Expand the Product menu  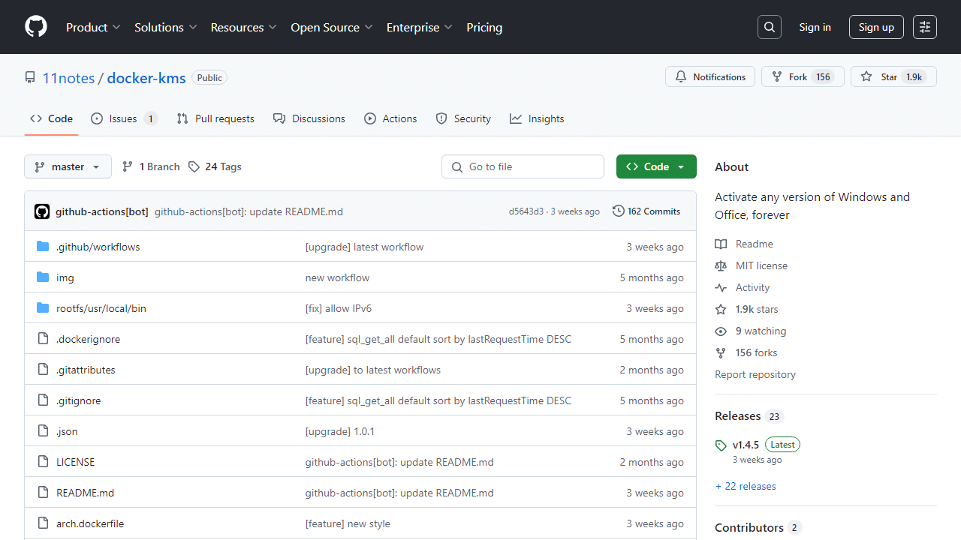coord(93,27)
